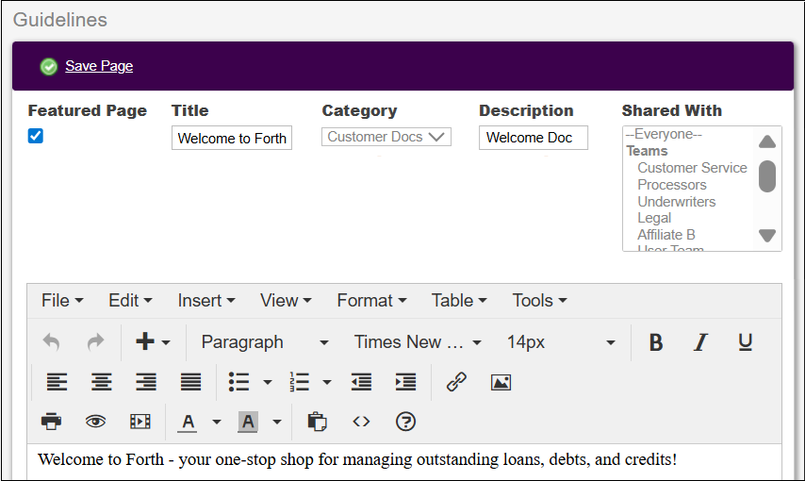Click the green check save icon
Screen dimensions: 805x481
point(49,66)
